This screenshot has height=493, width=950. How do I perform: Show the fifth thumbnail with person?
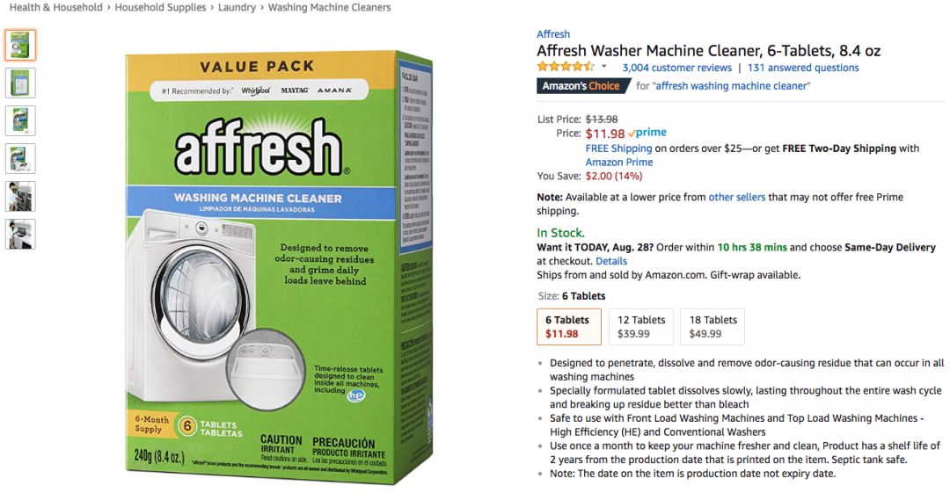(x=20, y=196)
